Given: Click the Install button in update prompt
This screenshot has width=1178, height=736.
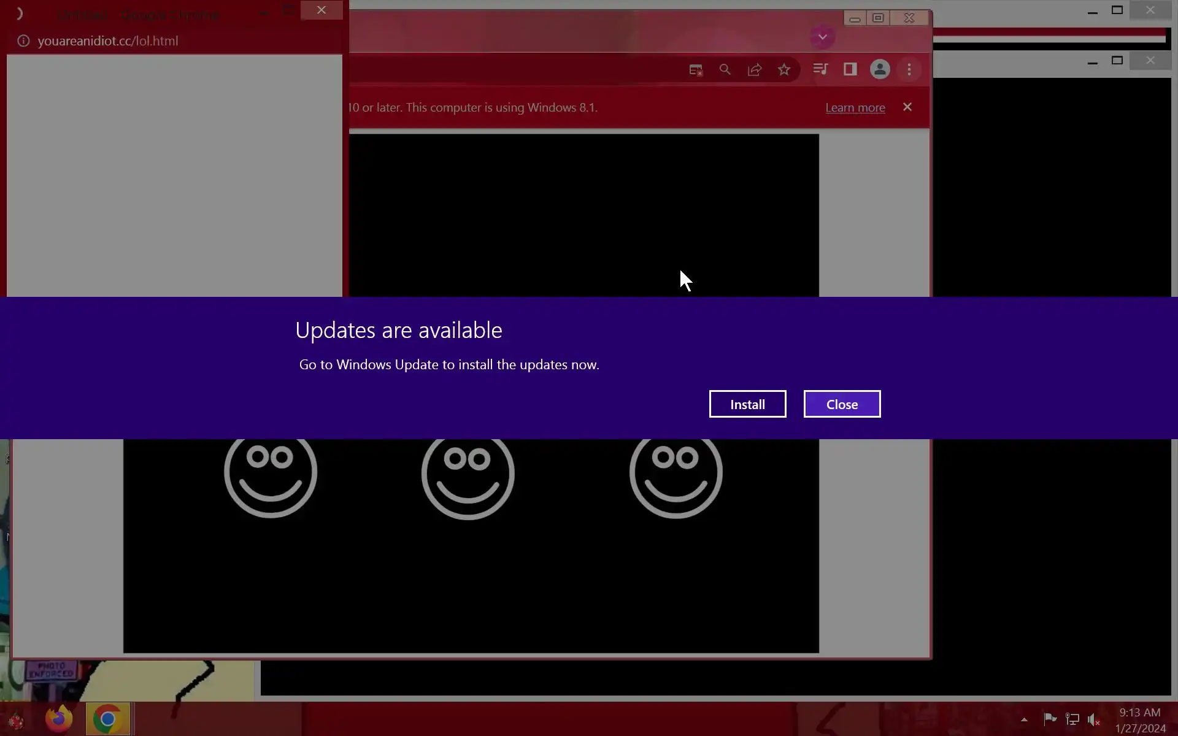Looking at the screenshot, I should click(x=747, y=404).
